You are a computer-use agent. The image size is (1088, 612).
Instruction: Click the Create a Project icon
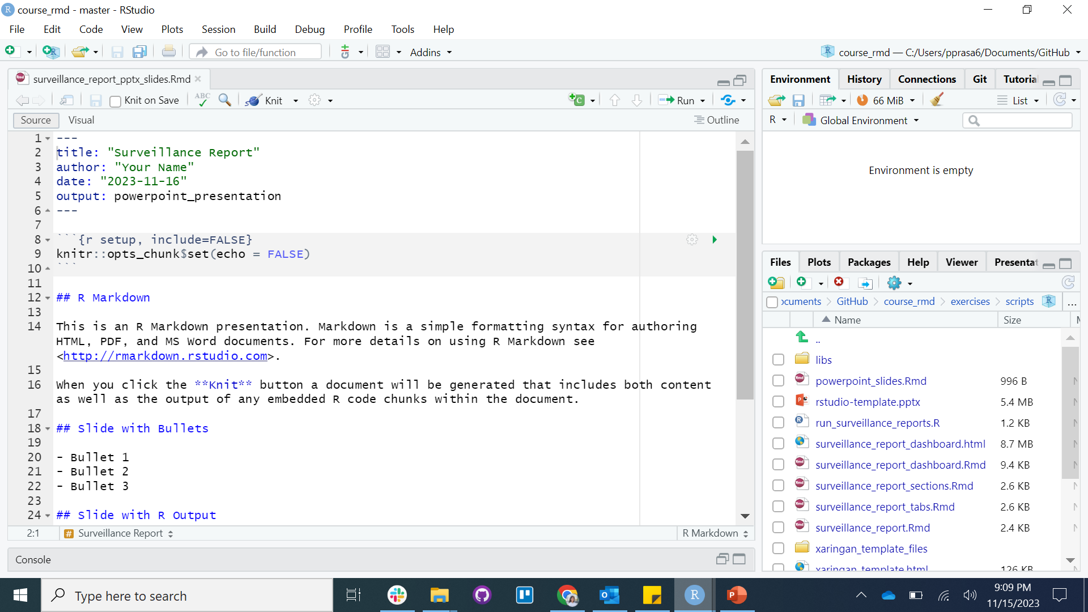(50, 52)
